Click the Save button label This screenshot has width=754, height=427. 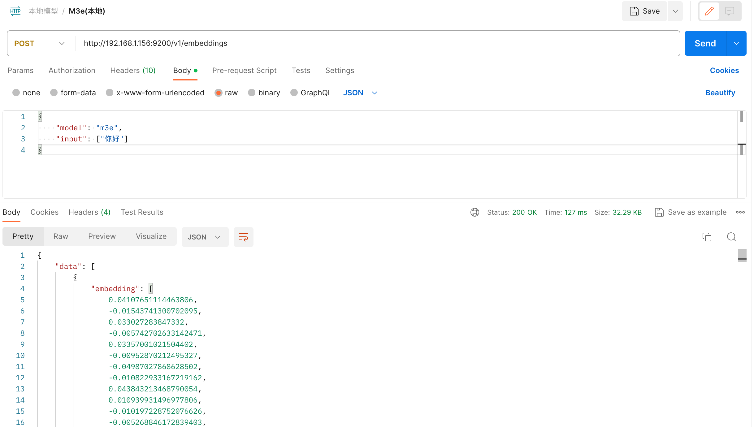[651, 11]
